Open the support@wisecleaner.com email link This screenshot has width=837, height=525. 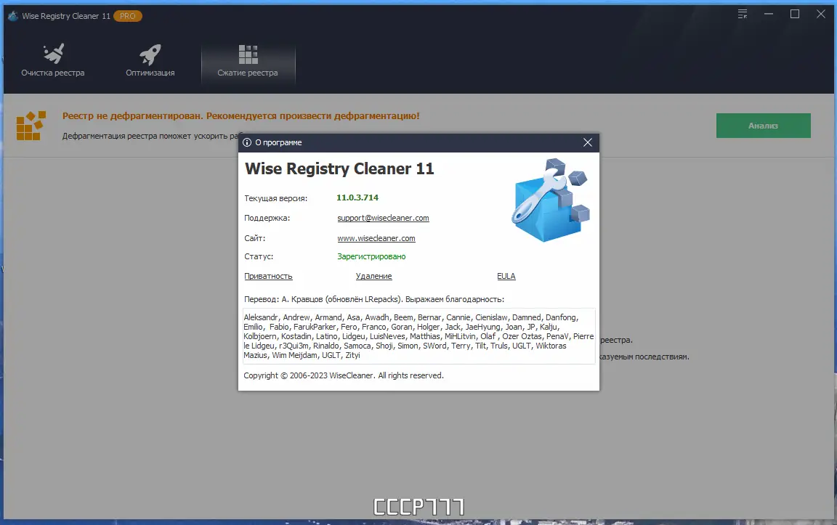pos(383,218)
